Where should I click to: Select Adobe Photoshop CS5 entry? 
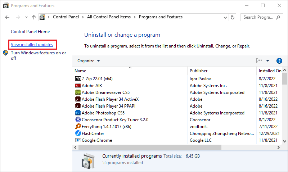[x=103, y=113]
